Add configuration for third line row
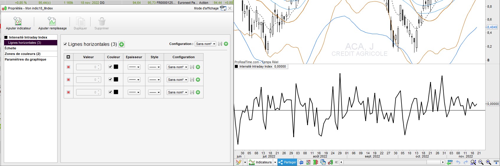 click(x=198, y=92)
